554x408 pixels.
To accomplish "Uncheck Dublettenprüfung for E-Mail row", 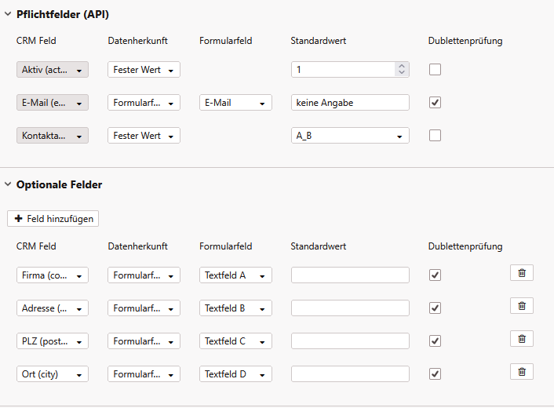I will (x=435, y=103).
